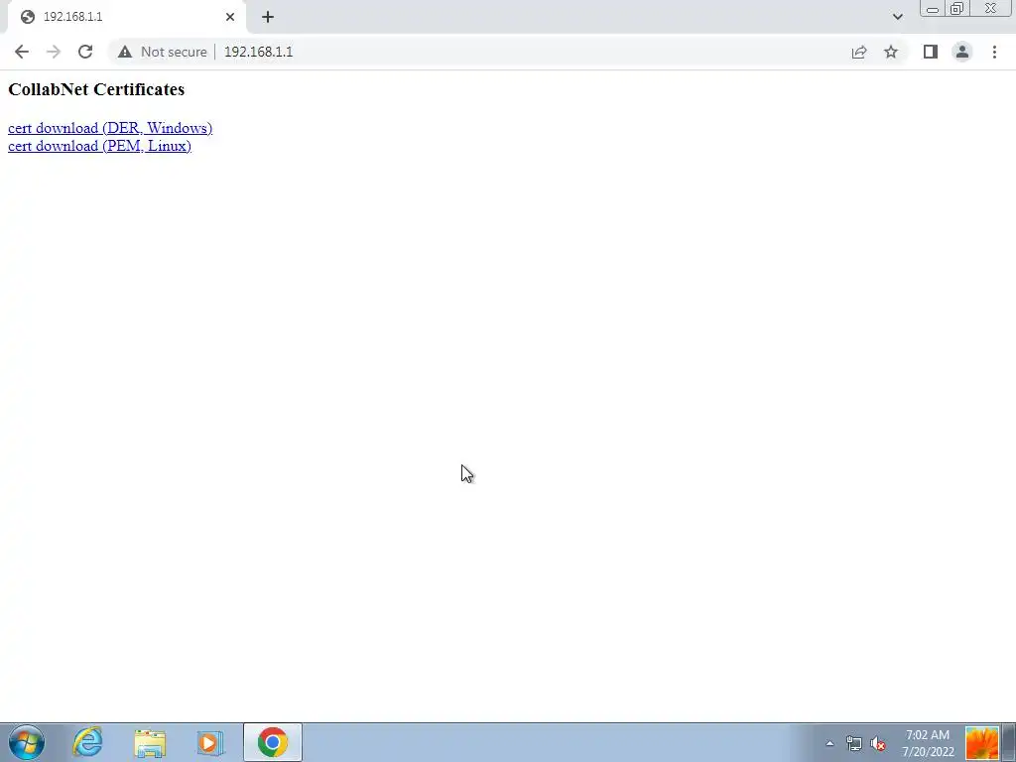Click the forward navigation arrow
The width and height of the screenshot is (1016, 762).
point(54,52)
